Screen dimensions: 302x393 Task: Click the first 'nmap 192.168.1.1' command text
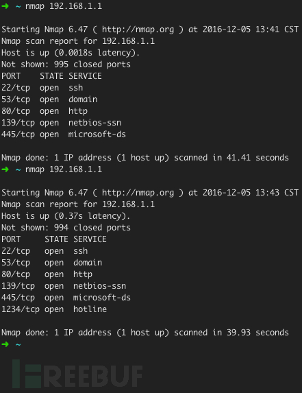64,6
